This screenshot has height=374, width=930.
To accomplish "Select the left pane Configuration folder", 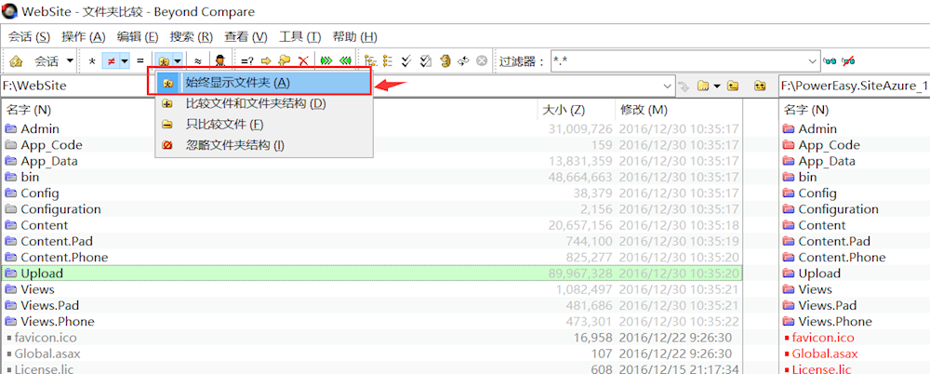I will (60, 209).
